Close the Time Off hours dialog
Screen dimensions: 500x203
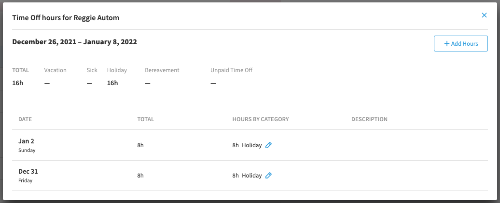[x=484, y=15]
